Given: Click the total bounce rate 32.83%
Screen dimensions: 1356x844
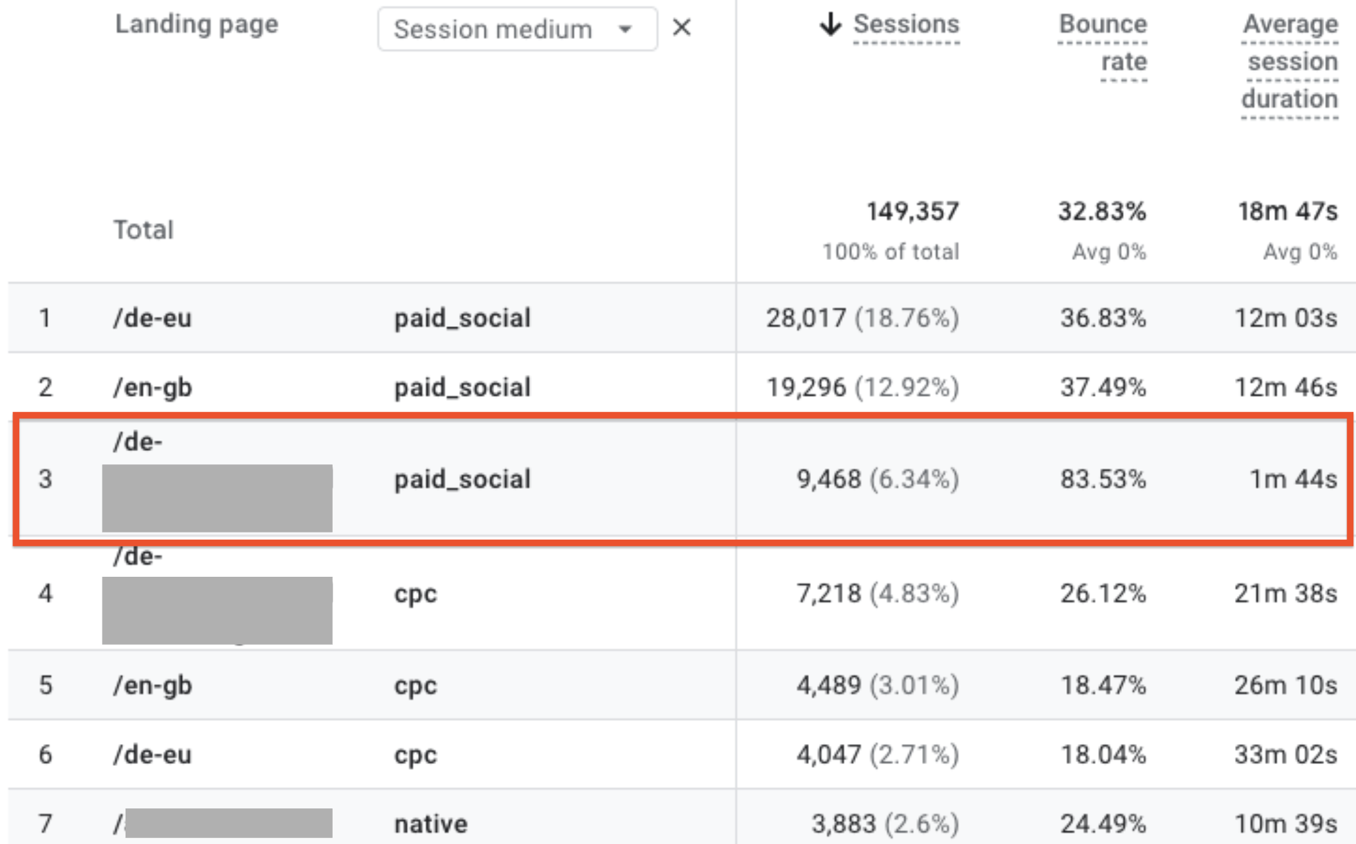Looking at the screenshot, I should (x=1102, y=212).
